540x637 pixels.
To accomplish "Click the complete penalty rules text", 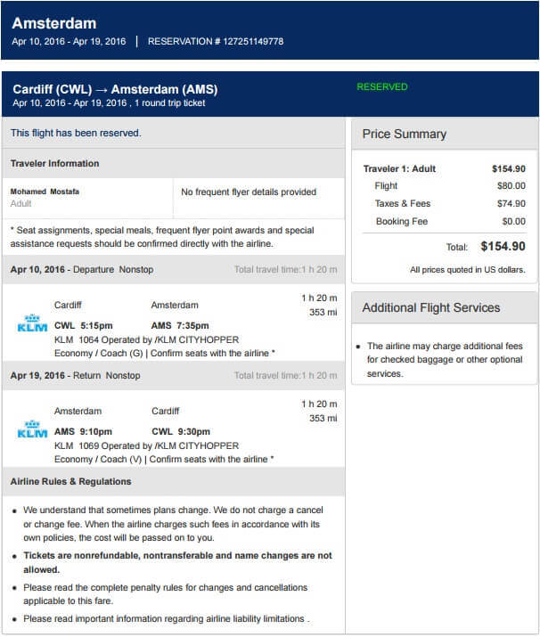I will point(165,588).
